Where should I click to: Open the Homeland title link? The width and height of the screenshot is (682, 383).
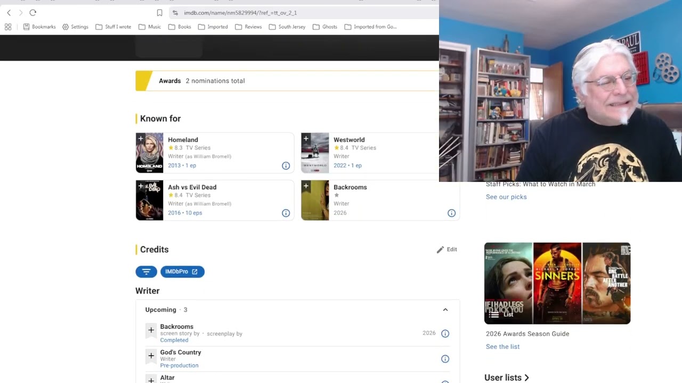183,140
